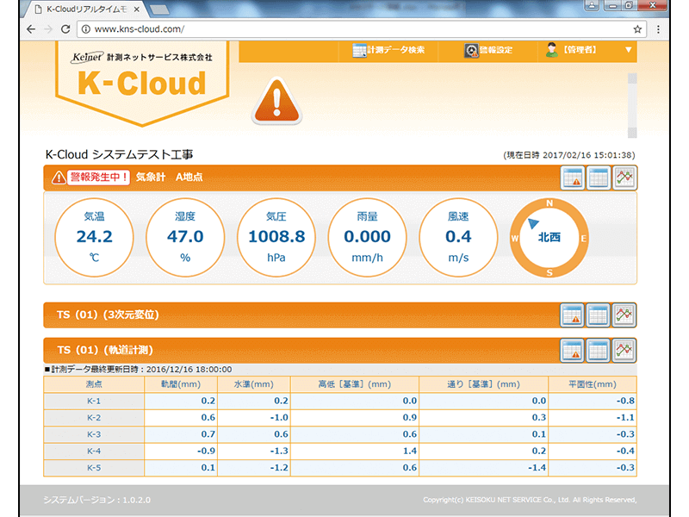689x517 pixels.
Task: Click the 1.4 高低 value in row K-4
Action: 410,451
